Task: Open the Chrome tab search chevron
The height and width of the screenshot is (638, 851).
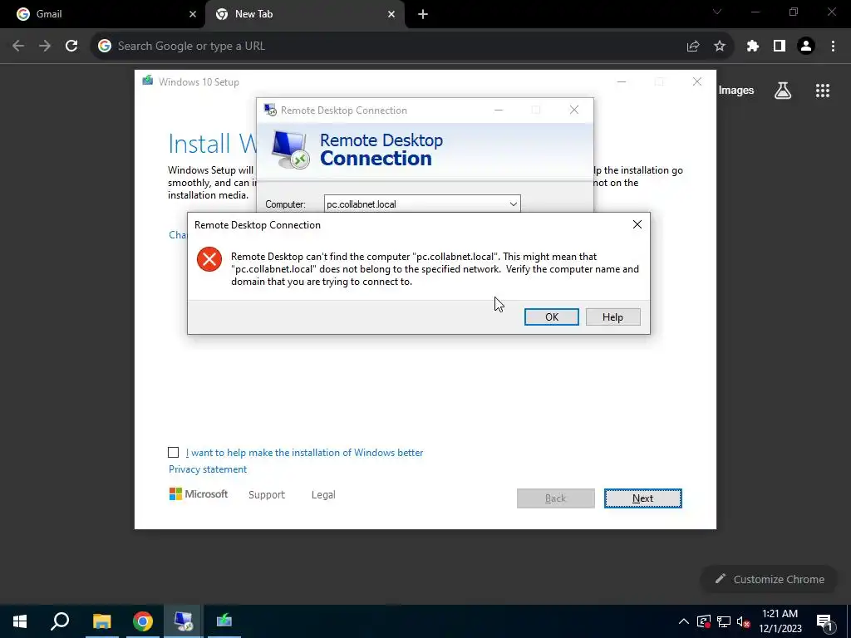Action: coord(717,12)
